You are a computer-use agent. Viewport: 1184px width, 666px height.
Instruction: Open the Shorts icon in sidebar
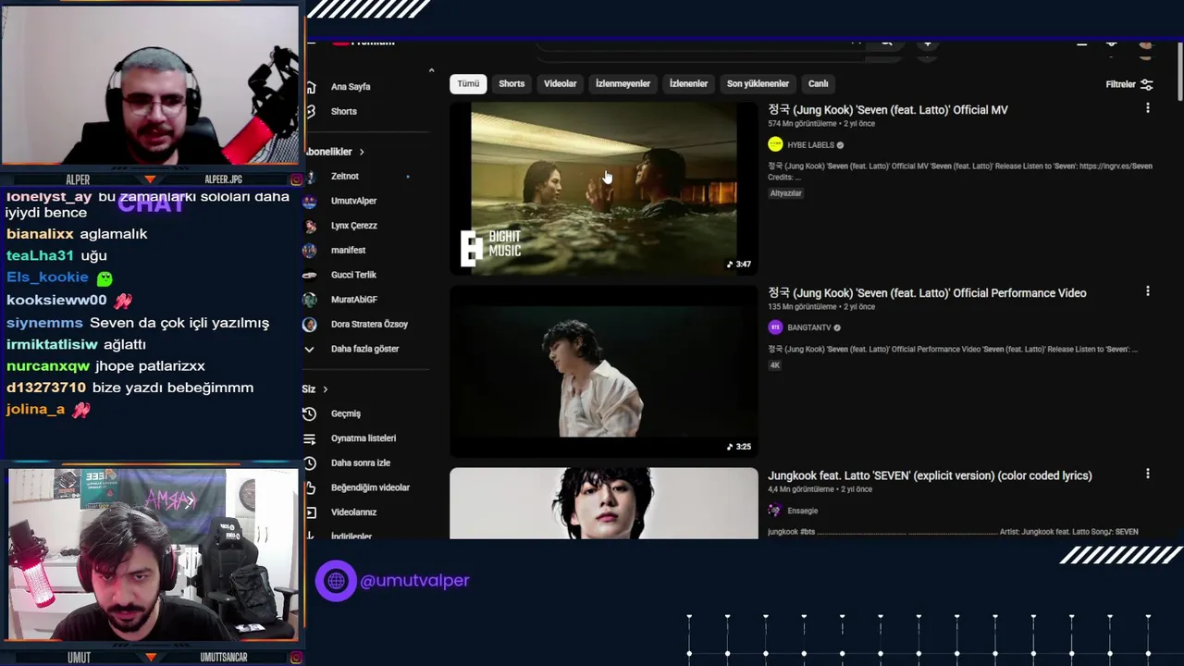311,111
